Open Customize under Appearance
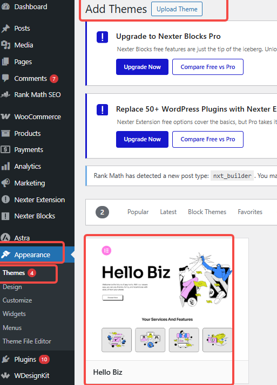277x385 pixels. [x=17, y=300]
